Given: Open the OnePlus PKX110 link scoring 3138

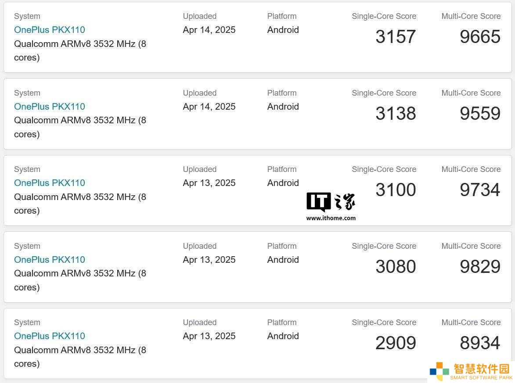Looking at the screenshot, I should (50, 107).
